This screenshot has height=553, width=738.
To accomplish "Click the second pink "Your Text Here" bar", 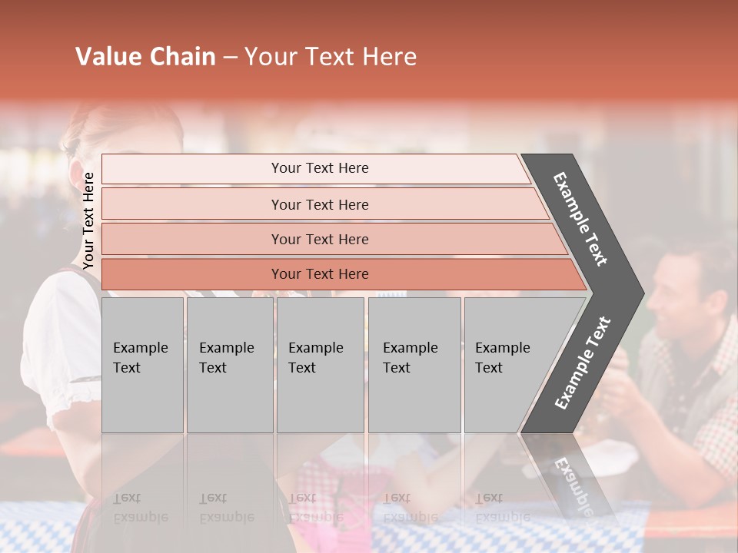I will point(319,204).
